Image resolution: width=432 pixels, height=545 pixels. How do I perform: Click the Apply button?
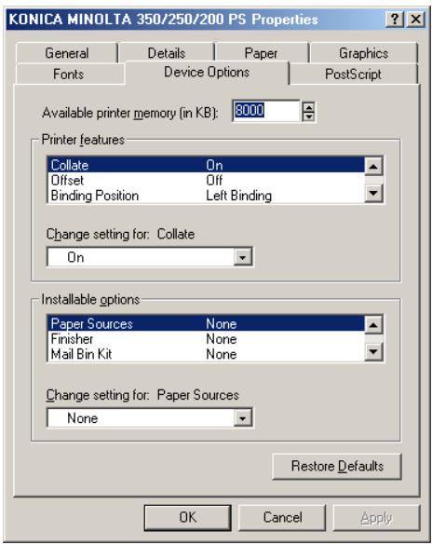pyautogui.click(x=376, y=518)
